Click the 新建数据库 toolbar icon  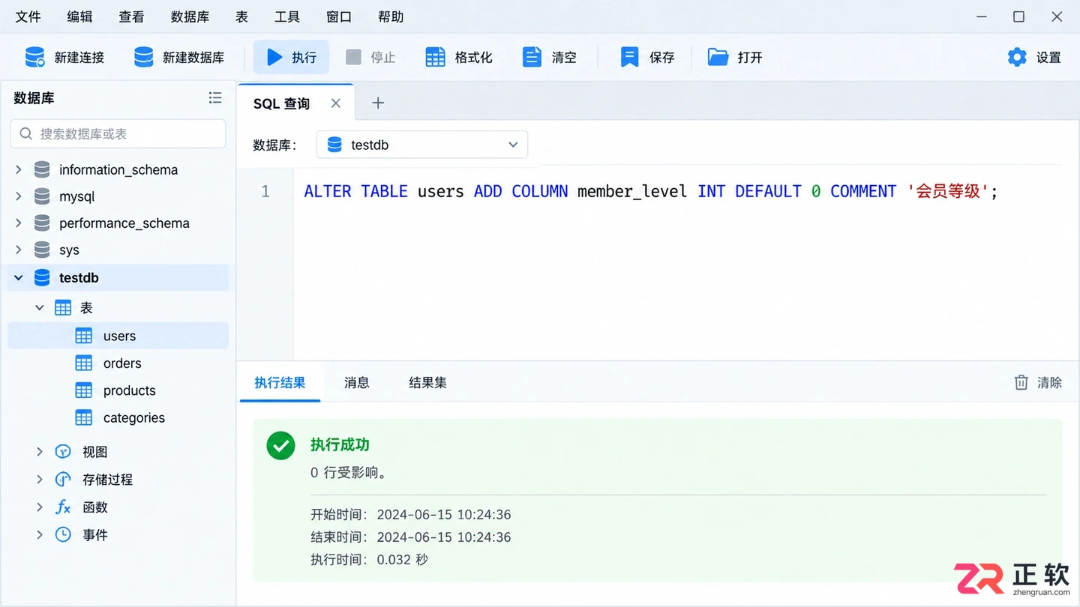[x=143, y=57]
